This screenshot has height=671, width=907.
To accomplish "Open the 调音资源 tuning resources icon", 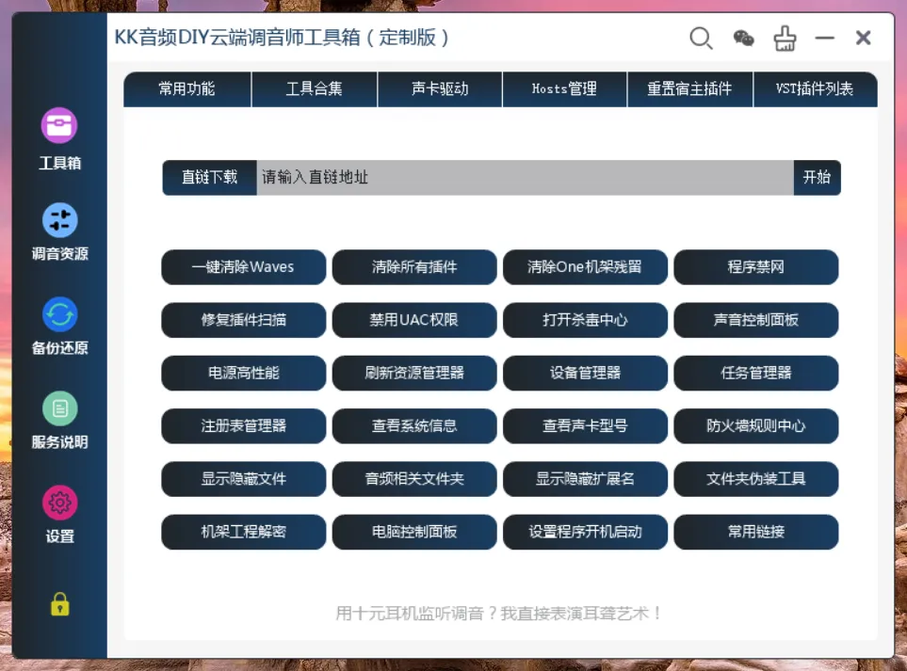I will click(x=59, y=220).
